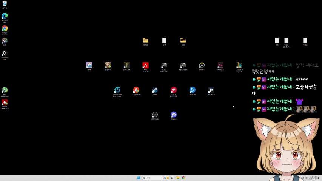
Task: Select the STOVE launcher icon
Action: 136,90
